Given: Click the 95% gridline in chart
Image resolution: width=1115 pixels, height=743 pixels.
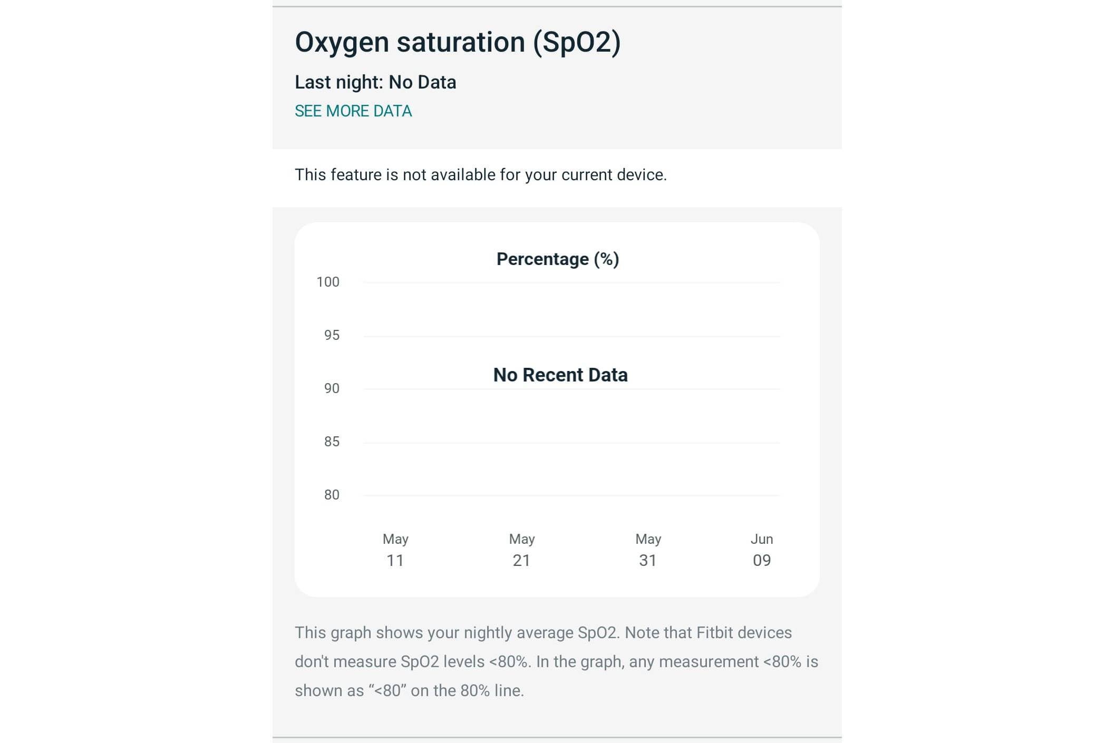Looking at the screenshot, I should [571, 336].
